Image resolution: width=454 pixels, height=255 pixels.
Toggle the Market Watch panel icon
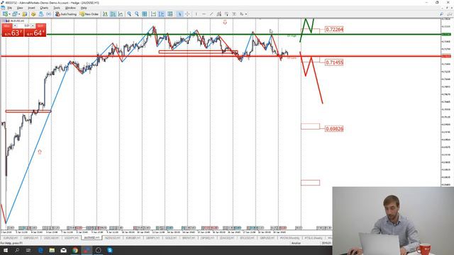coord(25,14)
